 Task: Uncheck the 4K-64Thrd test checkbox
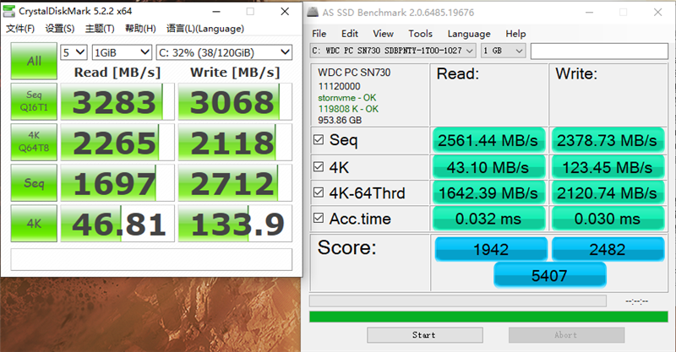pyautogui.click(x=319, y=192)
